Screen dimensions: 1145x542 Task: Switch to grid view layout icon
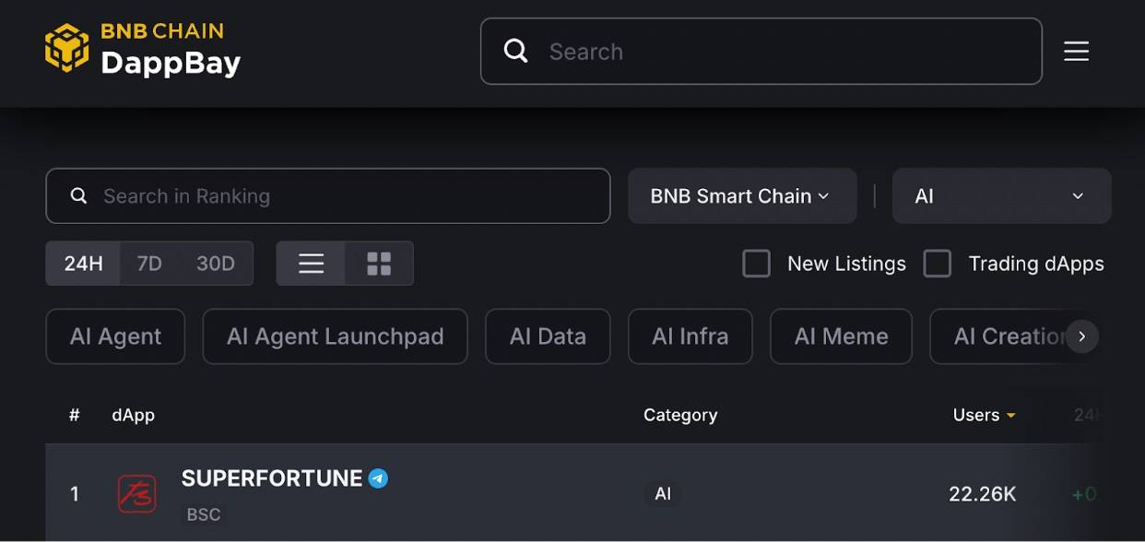pyautogui.click(x=379, y=264)
